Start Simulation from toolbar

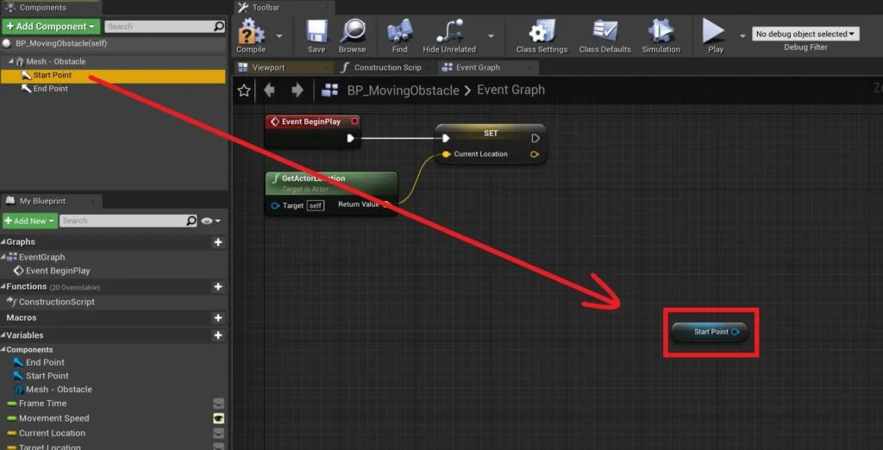coord(661,33)
